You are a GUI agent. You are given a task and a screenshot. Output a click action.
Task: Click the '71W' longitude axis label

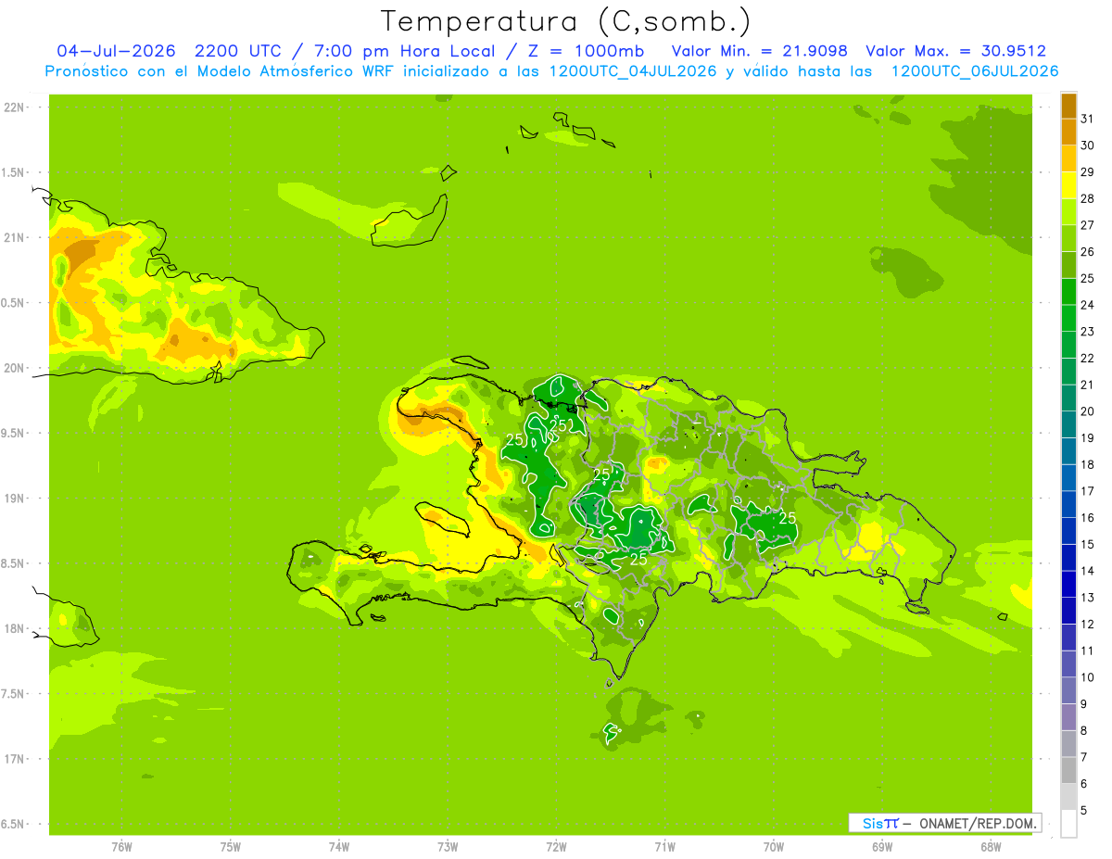pos(664,847)
